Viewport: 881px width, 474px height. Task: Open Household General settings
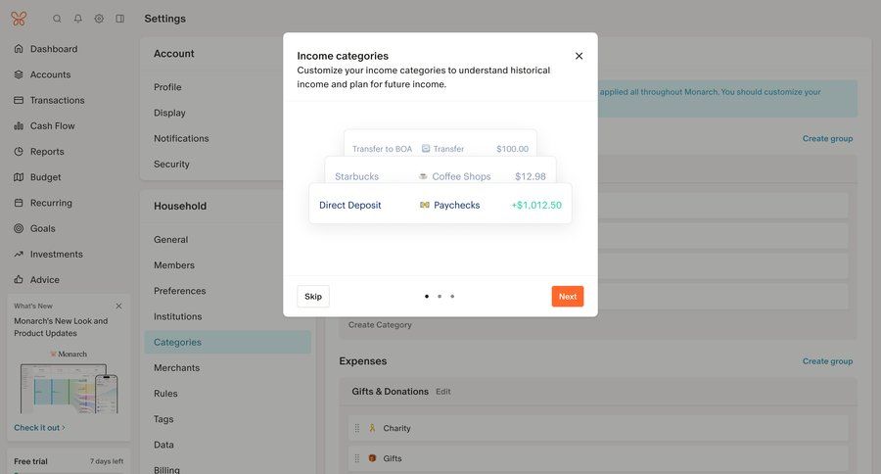tap(170, 240)
